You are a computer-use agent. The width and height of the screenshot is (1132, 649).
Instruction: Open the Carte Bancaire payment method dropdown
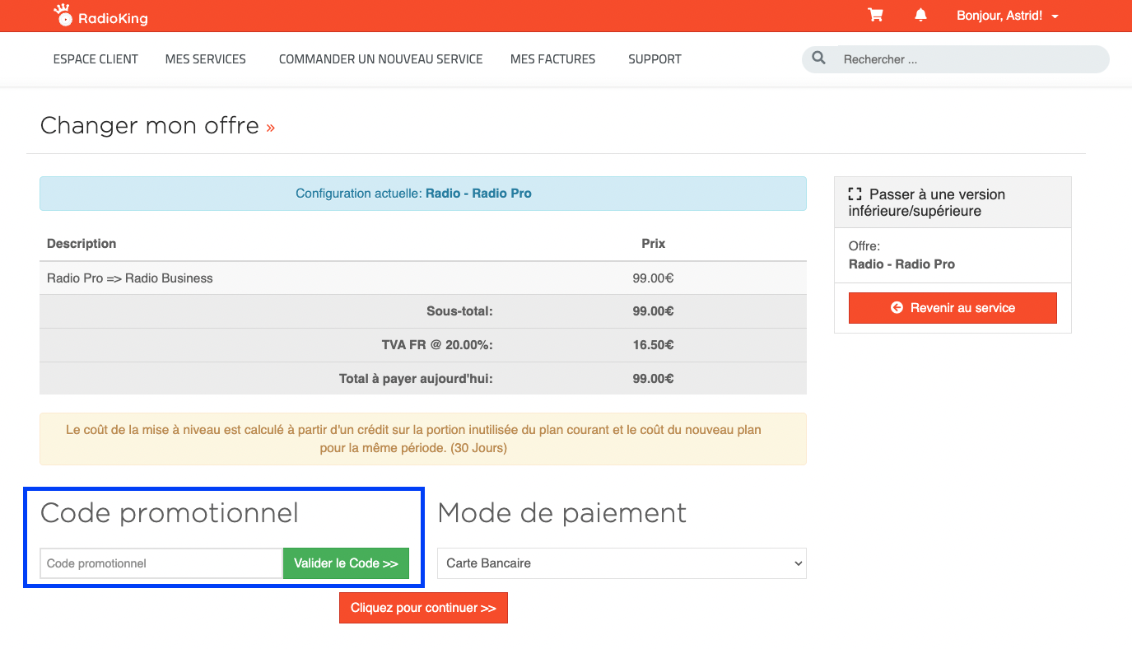click(x=622, y=563)
